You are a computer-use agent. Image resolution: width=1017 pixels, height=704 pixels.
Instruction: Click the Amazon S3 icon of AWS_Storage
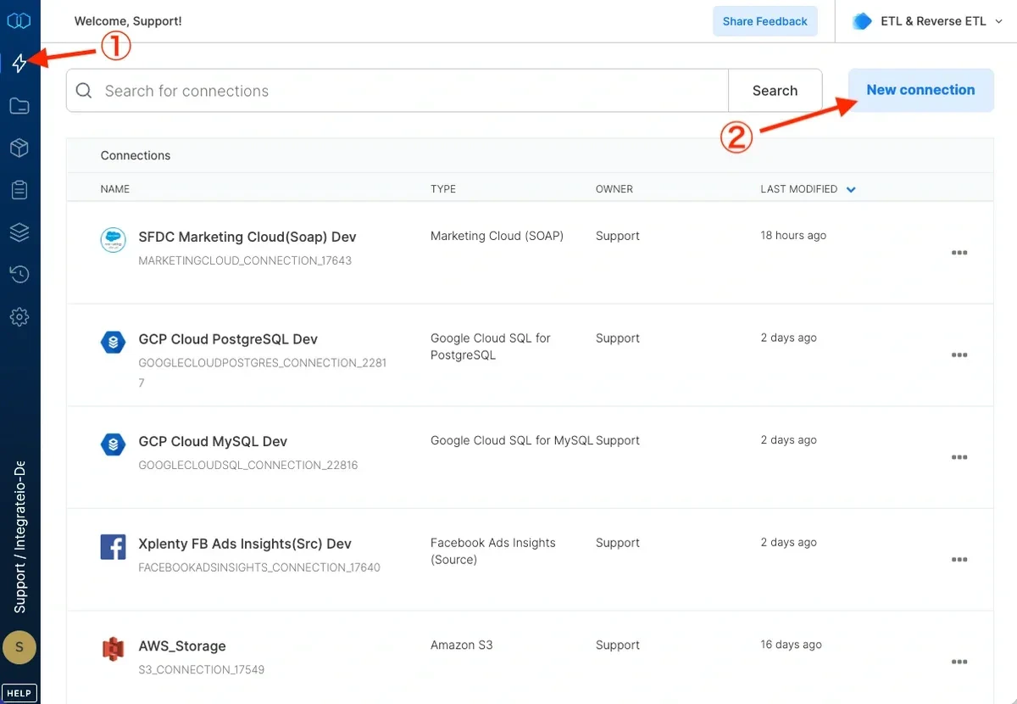[x=113, y=650]
